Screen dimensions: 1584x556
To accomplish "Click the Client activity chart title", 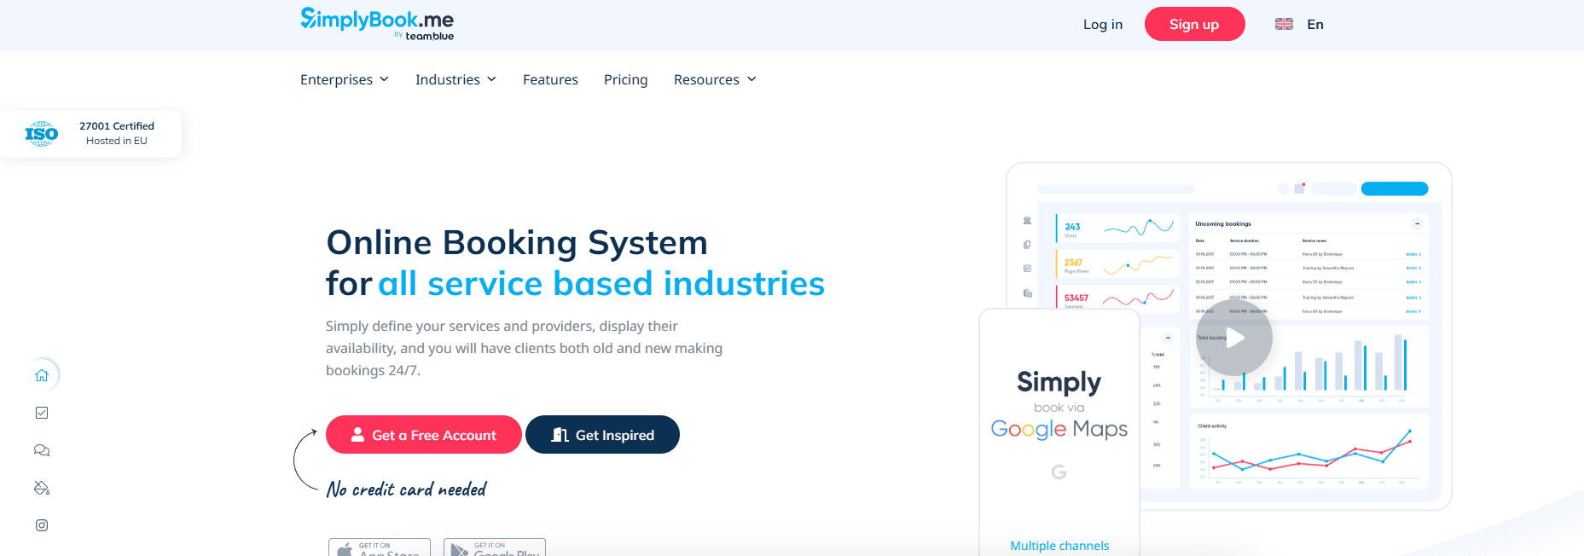I will pos(1212,426).
